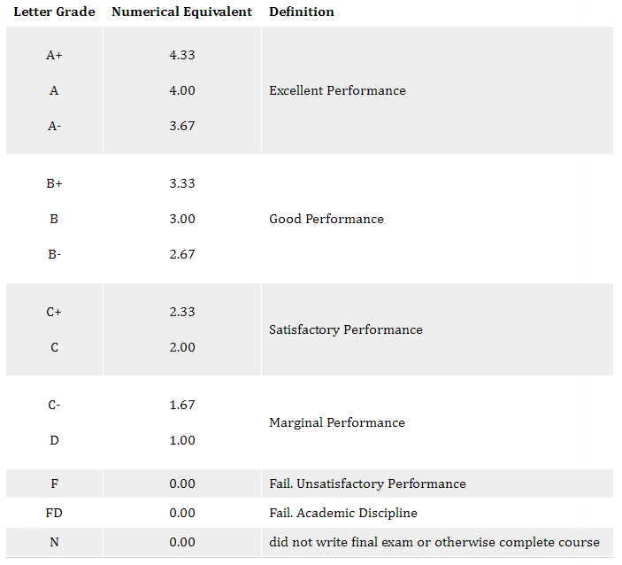Click the 2.00 numerical value
Image resolution: width=622 pixels, height=565 pixels.
click(x=182, y=347)
